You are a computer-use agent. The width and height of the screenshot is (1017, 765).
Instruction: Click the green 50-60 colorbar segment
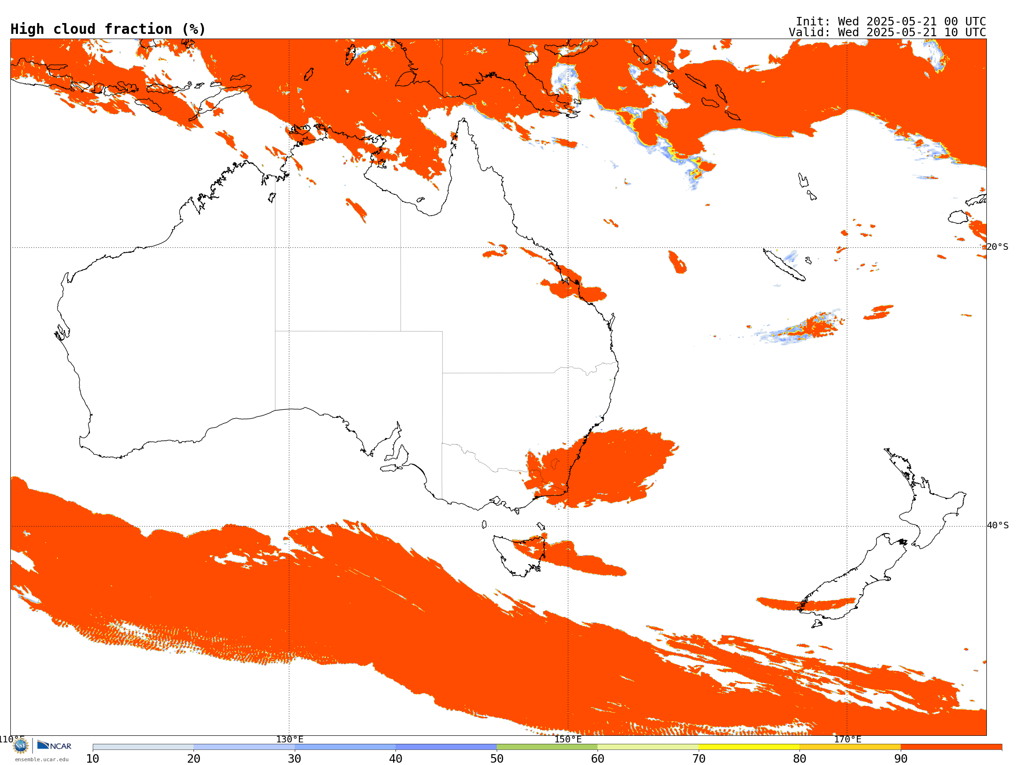pos(547,747)
